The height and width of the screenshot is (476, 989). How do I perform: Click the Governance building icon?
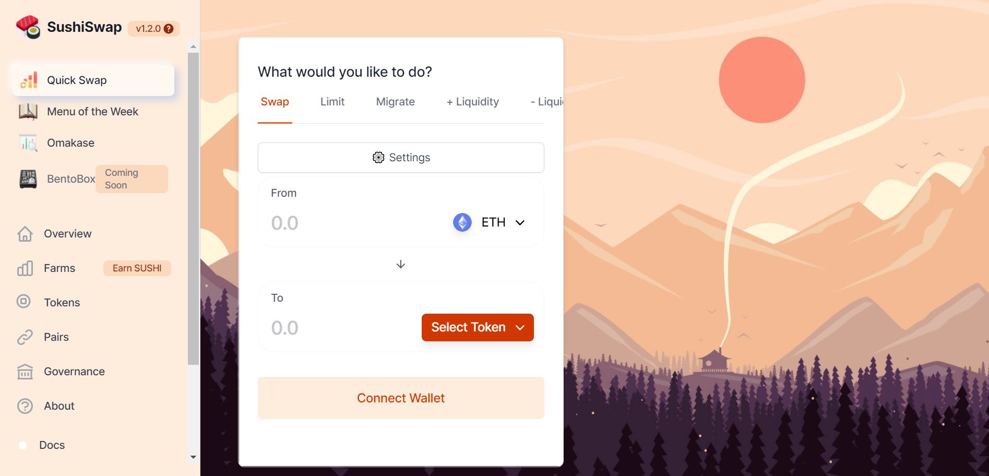click(25, 372)
